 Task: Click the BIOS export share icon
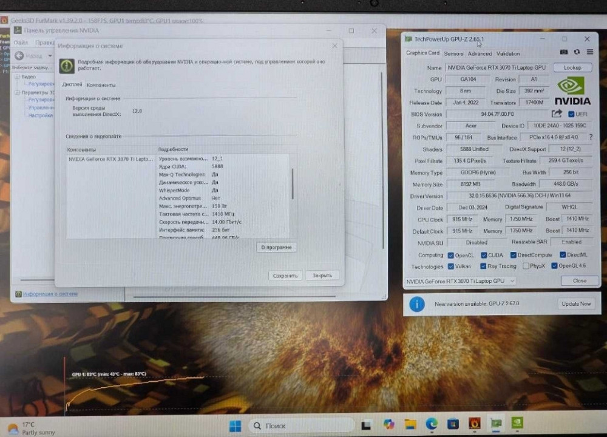click(557, 113)
